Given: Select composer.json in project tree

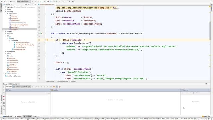Looking at the screenshot, I should point(13,60).
